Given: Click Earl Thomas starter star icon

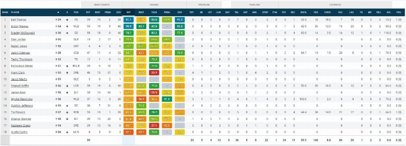Looking at the screenshot, I should pyautogui.click(x=67, y=20).
